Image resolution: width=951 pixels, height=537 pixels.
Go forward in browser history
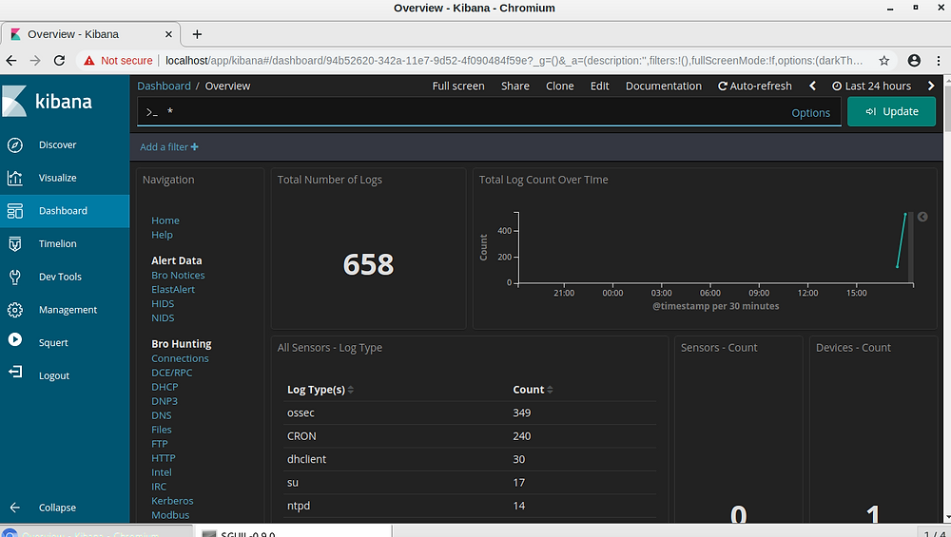pyautogui.click(x=35, y=60)
